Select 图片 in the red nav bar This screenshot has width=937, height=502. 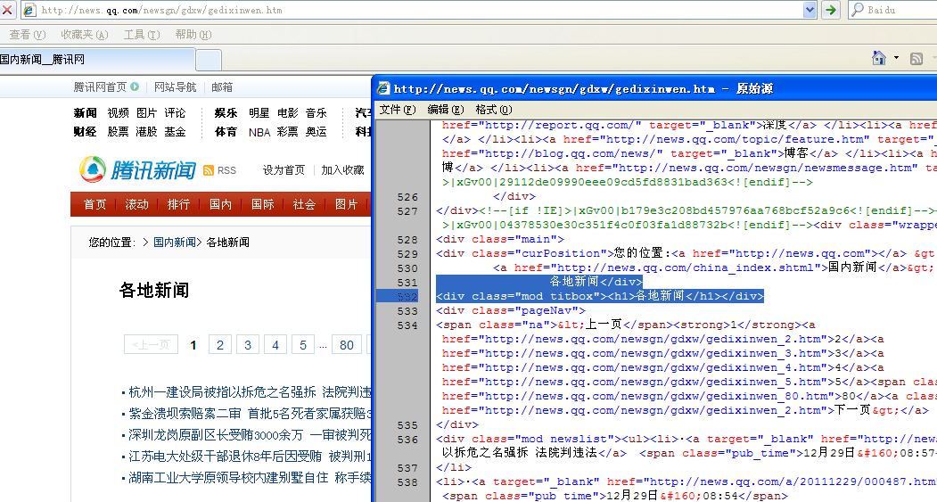(346, 204)
